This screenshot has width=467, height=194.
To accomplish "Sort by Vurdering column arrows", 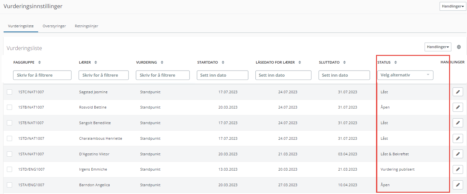I will pyautogui.click(x=162, y=62).
